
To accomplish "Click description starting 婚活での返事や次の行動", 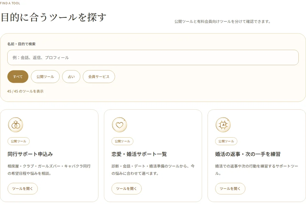I will pos(257,170).
